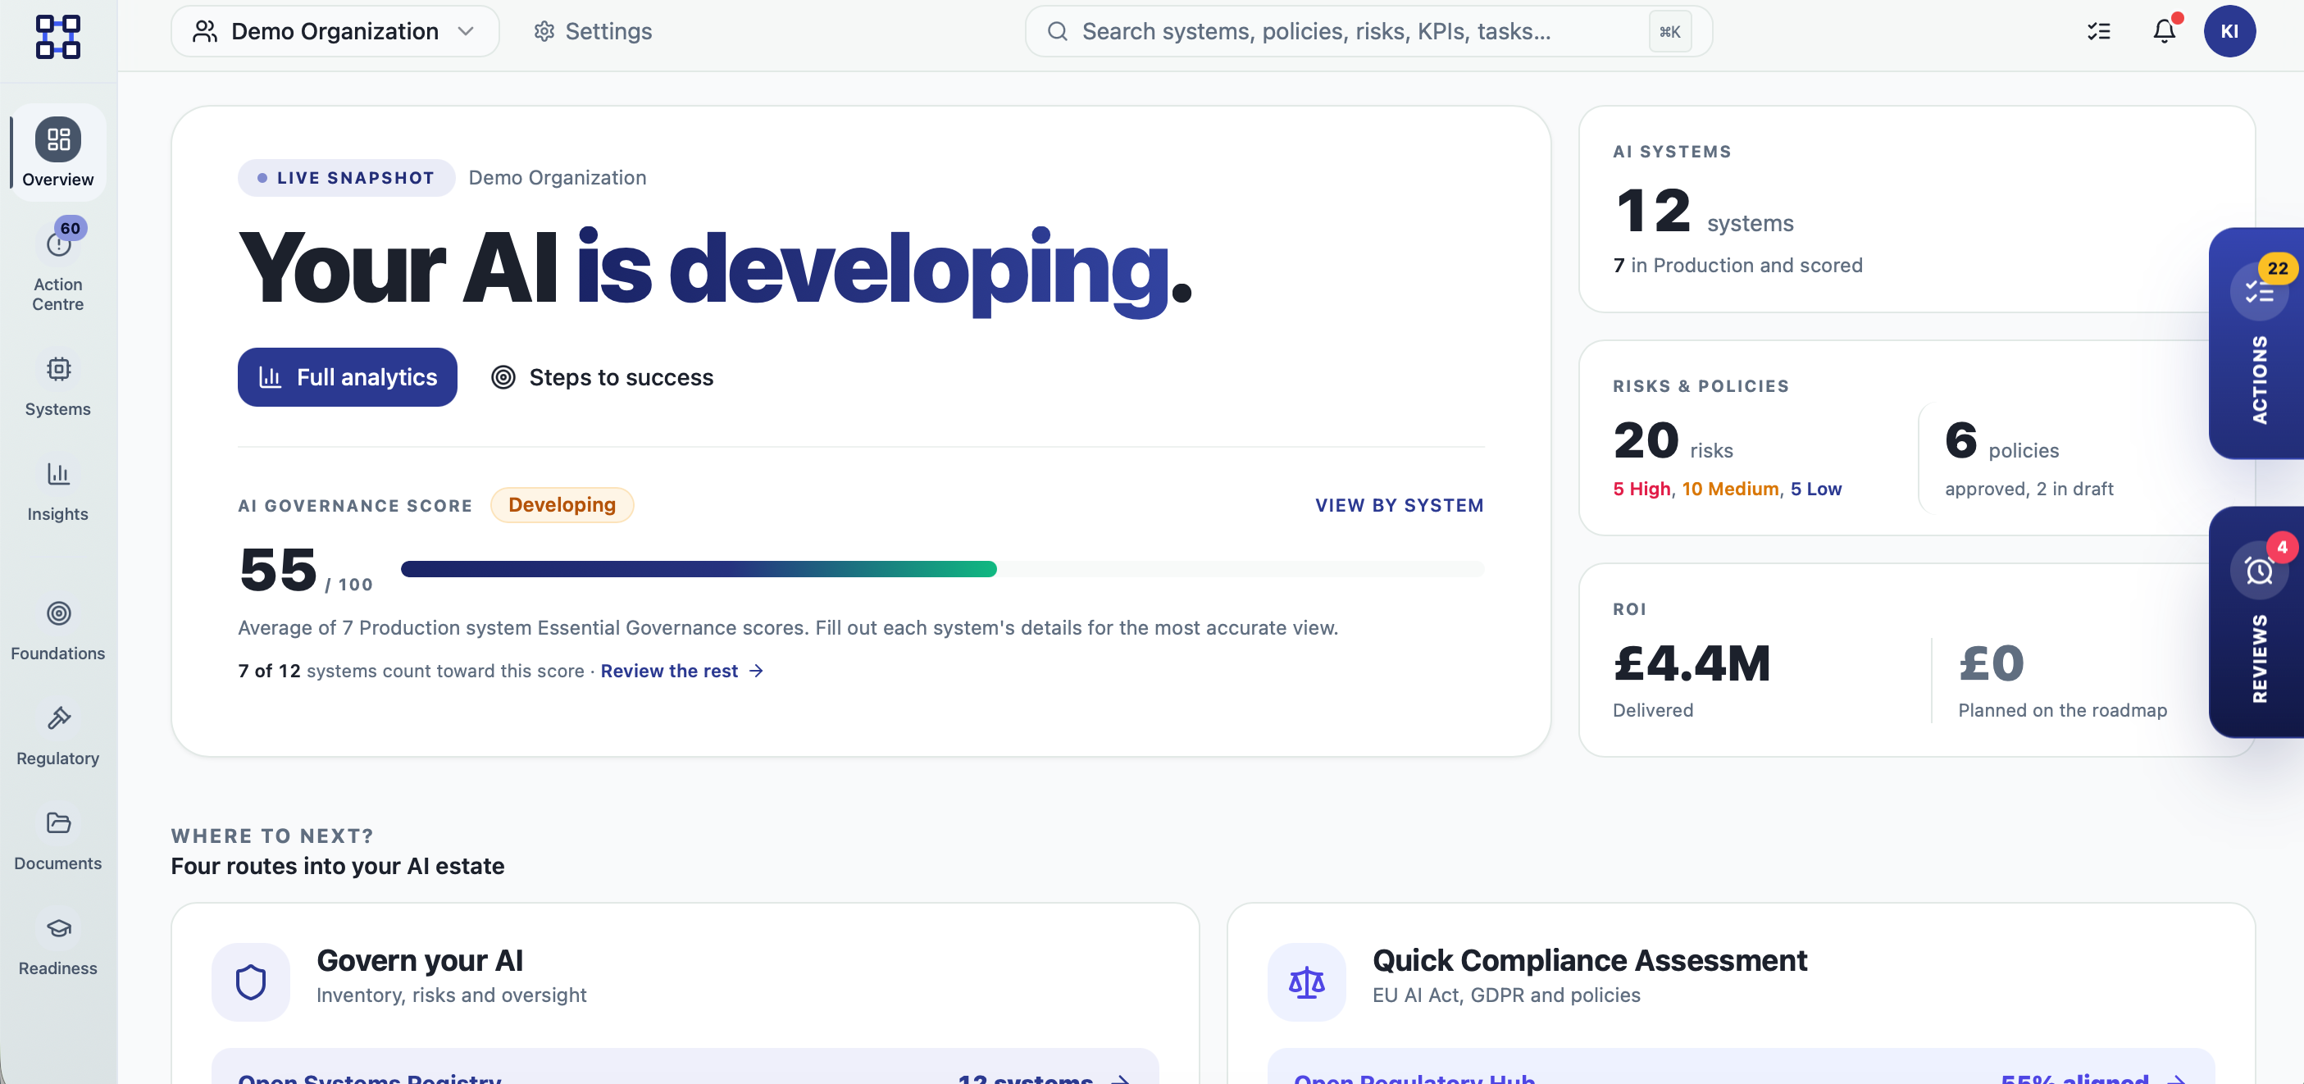Image resolution: width=2304 pixels, height=1084 pixels.
Task: Click the Quick Compliance Assessment scales icon
Action: pos(1306,982)
